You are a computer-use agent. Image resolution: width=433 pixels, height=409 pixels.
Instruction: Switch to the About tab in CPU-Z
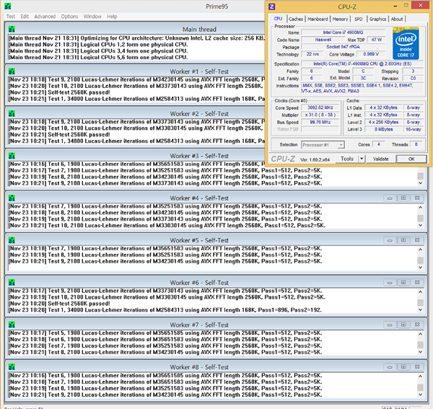click(397, 19)
